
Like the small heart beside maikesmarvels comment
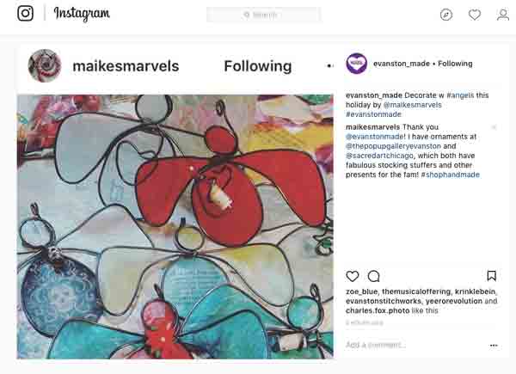pyautogui.click(x=494, y=127)
